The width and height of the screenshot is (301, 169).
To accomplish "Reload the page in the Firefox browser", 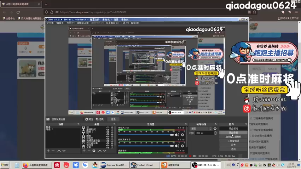I will (x=18, y=12).
